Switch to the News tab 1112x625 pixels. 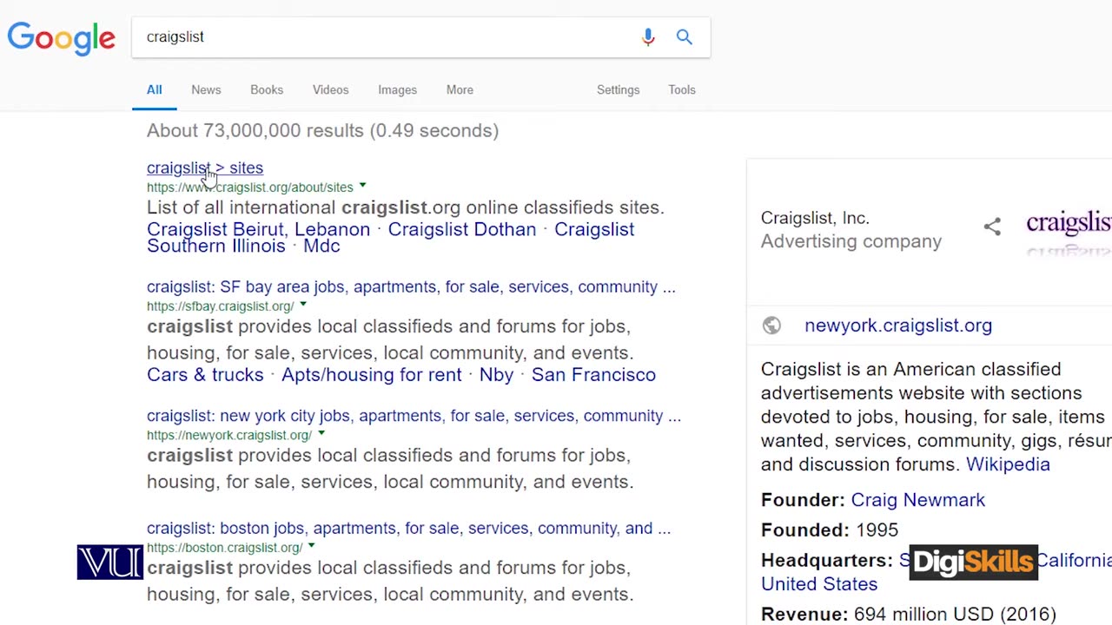206,89
